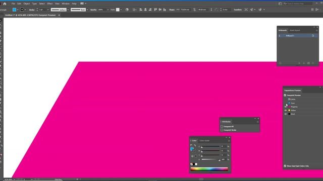Screen dimensions: 323x181
Task: Click the new artboard icon in Artboards panel
Action: point(308,63)
